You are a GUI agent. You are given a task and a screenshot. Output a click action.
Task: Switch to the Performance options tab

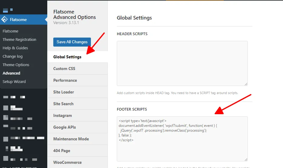point(65,80)
